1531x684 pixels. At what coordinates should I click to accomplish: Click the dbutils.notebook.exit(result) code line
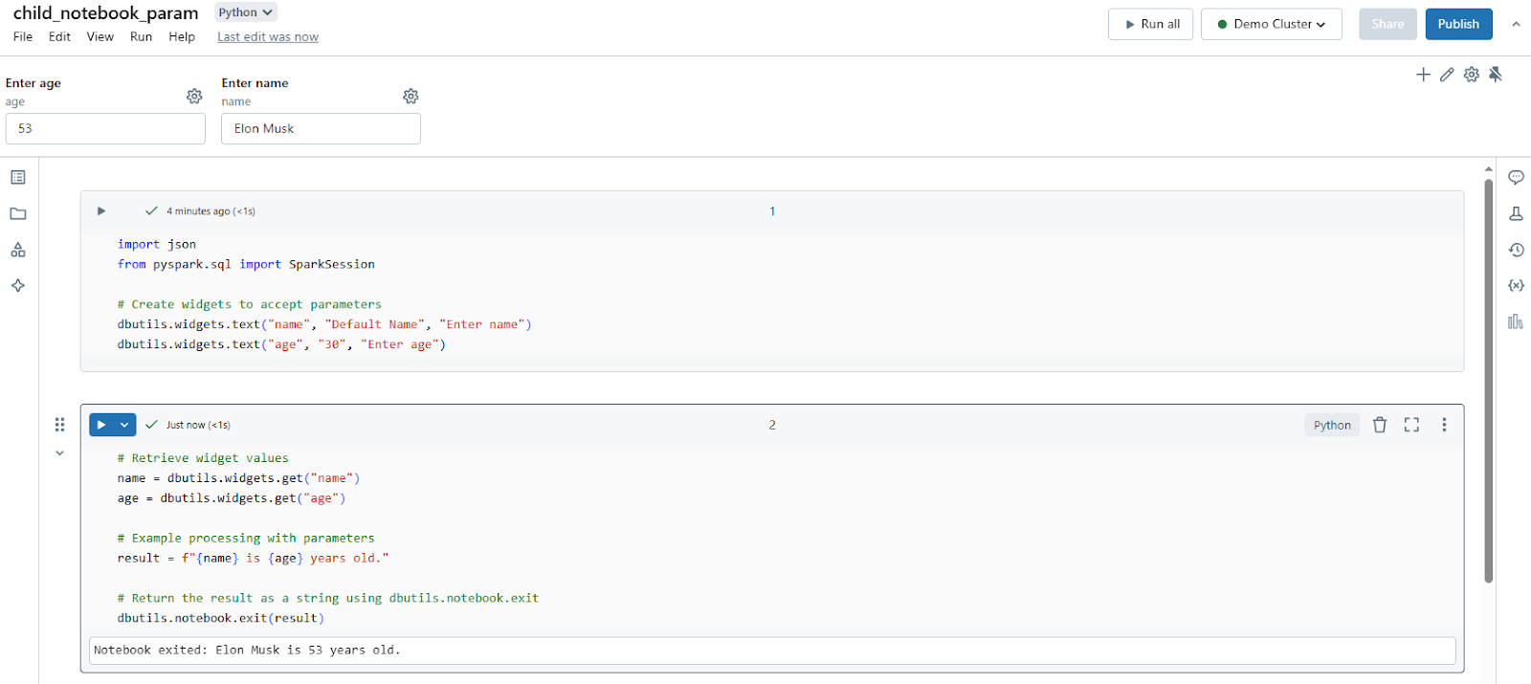coord(221,618)
